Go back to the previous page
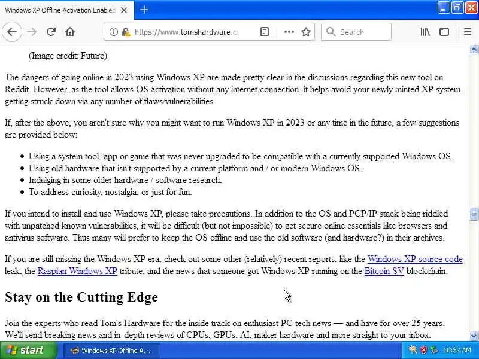The height and width of the screenshot is (359, 479). coord(12,32)
